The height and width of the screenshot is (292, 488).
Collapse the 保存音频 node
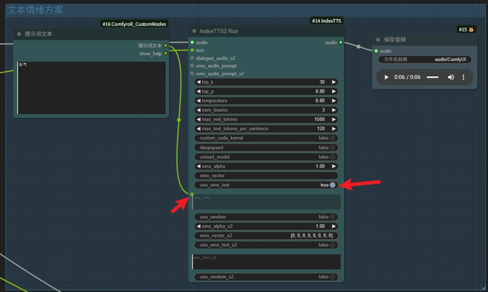(x=378, y=39)
